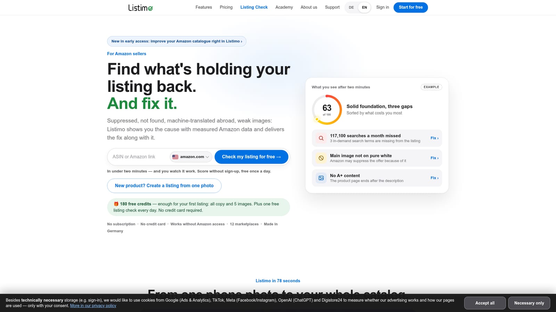Click What you see after two minutes label

click(x=341, y=87)
